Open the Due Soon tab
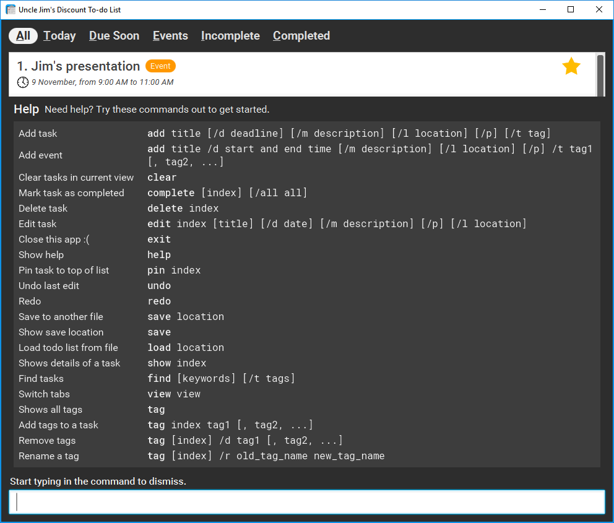The image size is (614, 523). [x=114, y=36]
